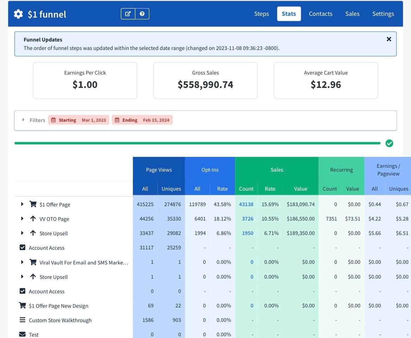
Task: Click the 3726 sales count link
Action: coord(247,219)
